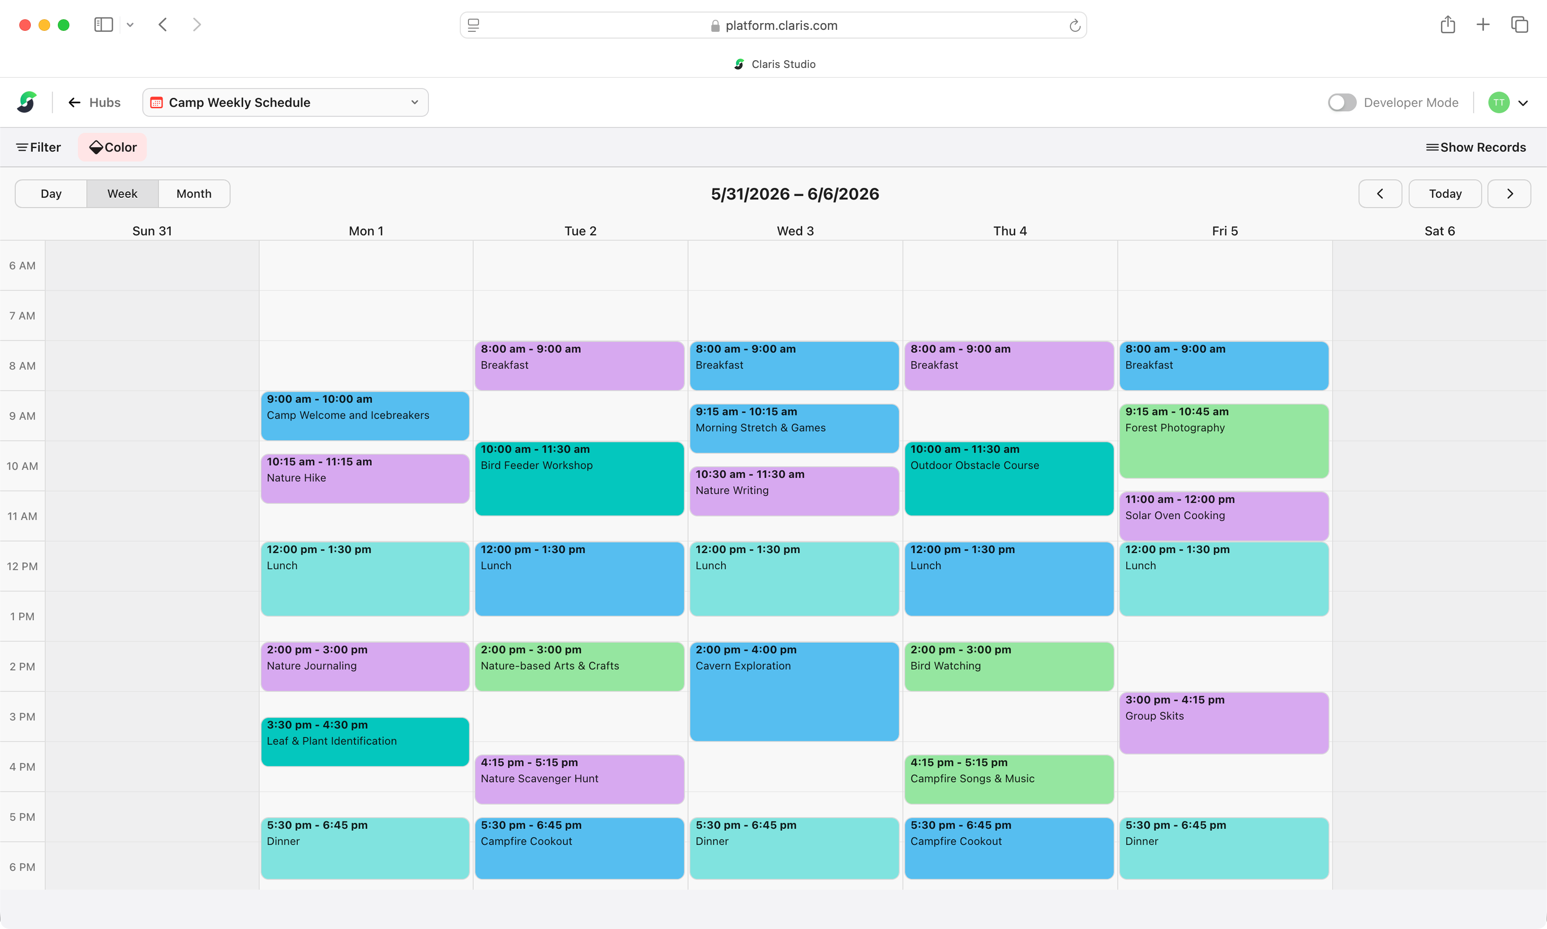Click Show Records list icon
1547x929 pixels.
tap(1431, 147)
